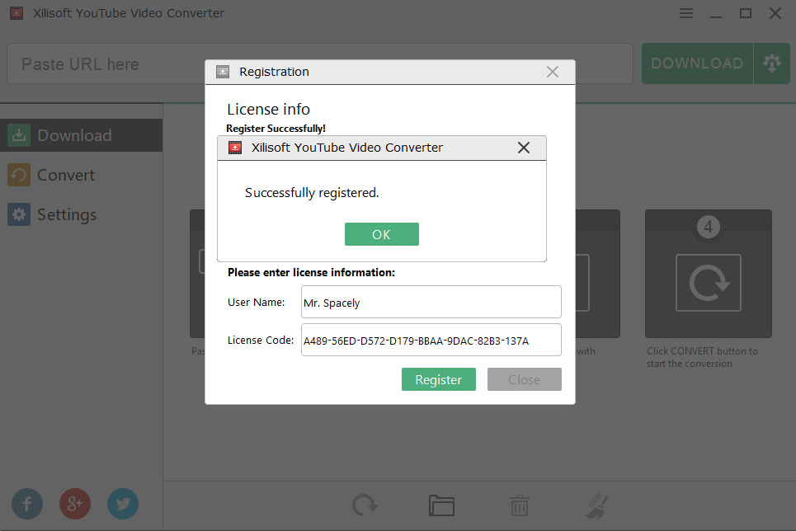Screen dimensions: 796x531
Task: Click the License Code input field
Action: (431, 340)
